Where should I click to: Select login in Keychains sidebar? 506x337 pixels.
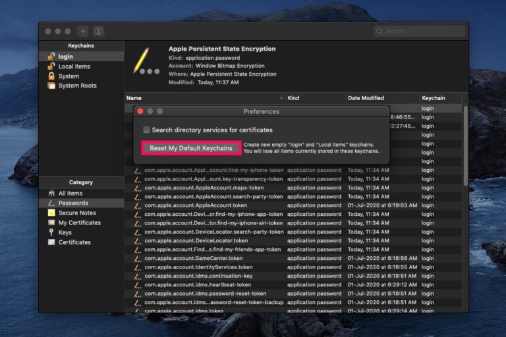[65, 57]
